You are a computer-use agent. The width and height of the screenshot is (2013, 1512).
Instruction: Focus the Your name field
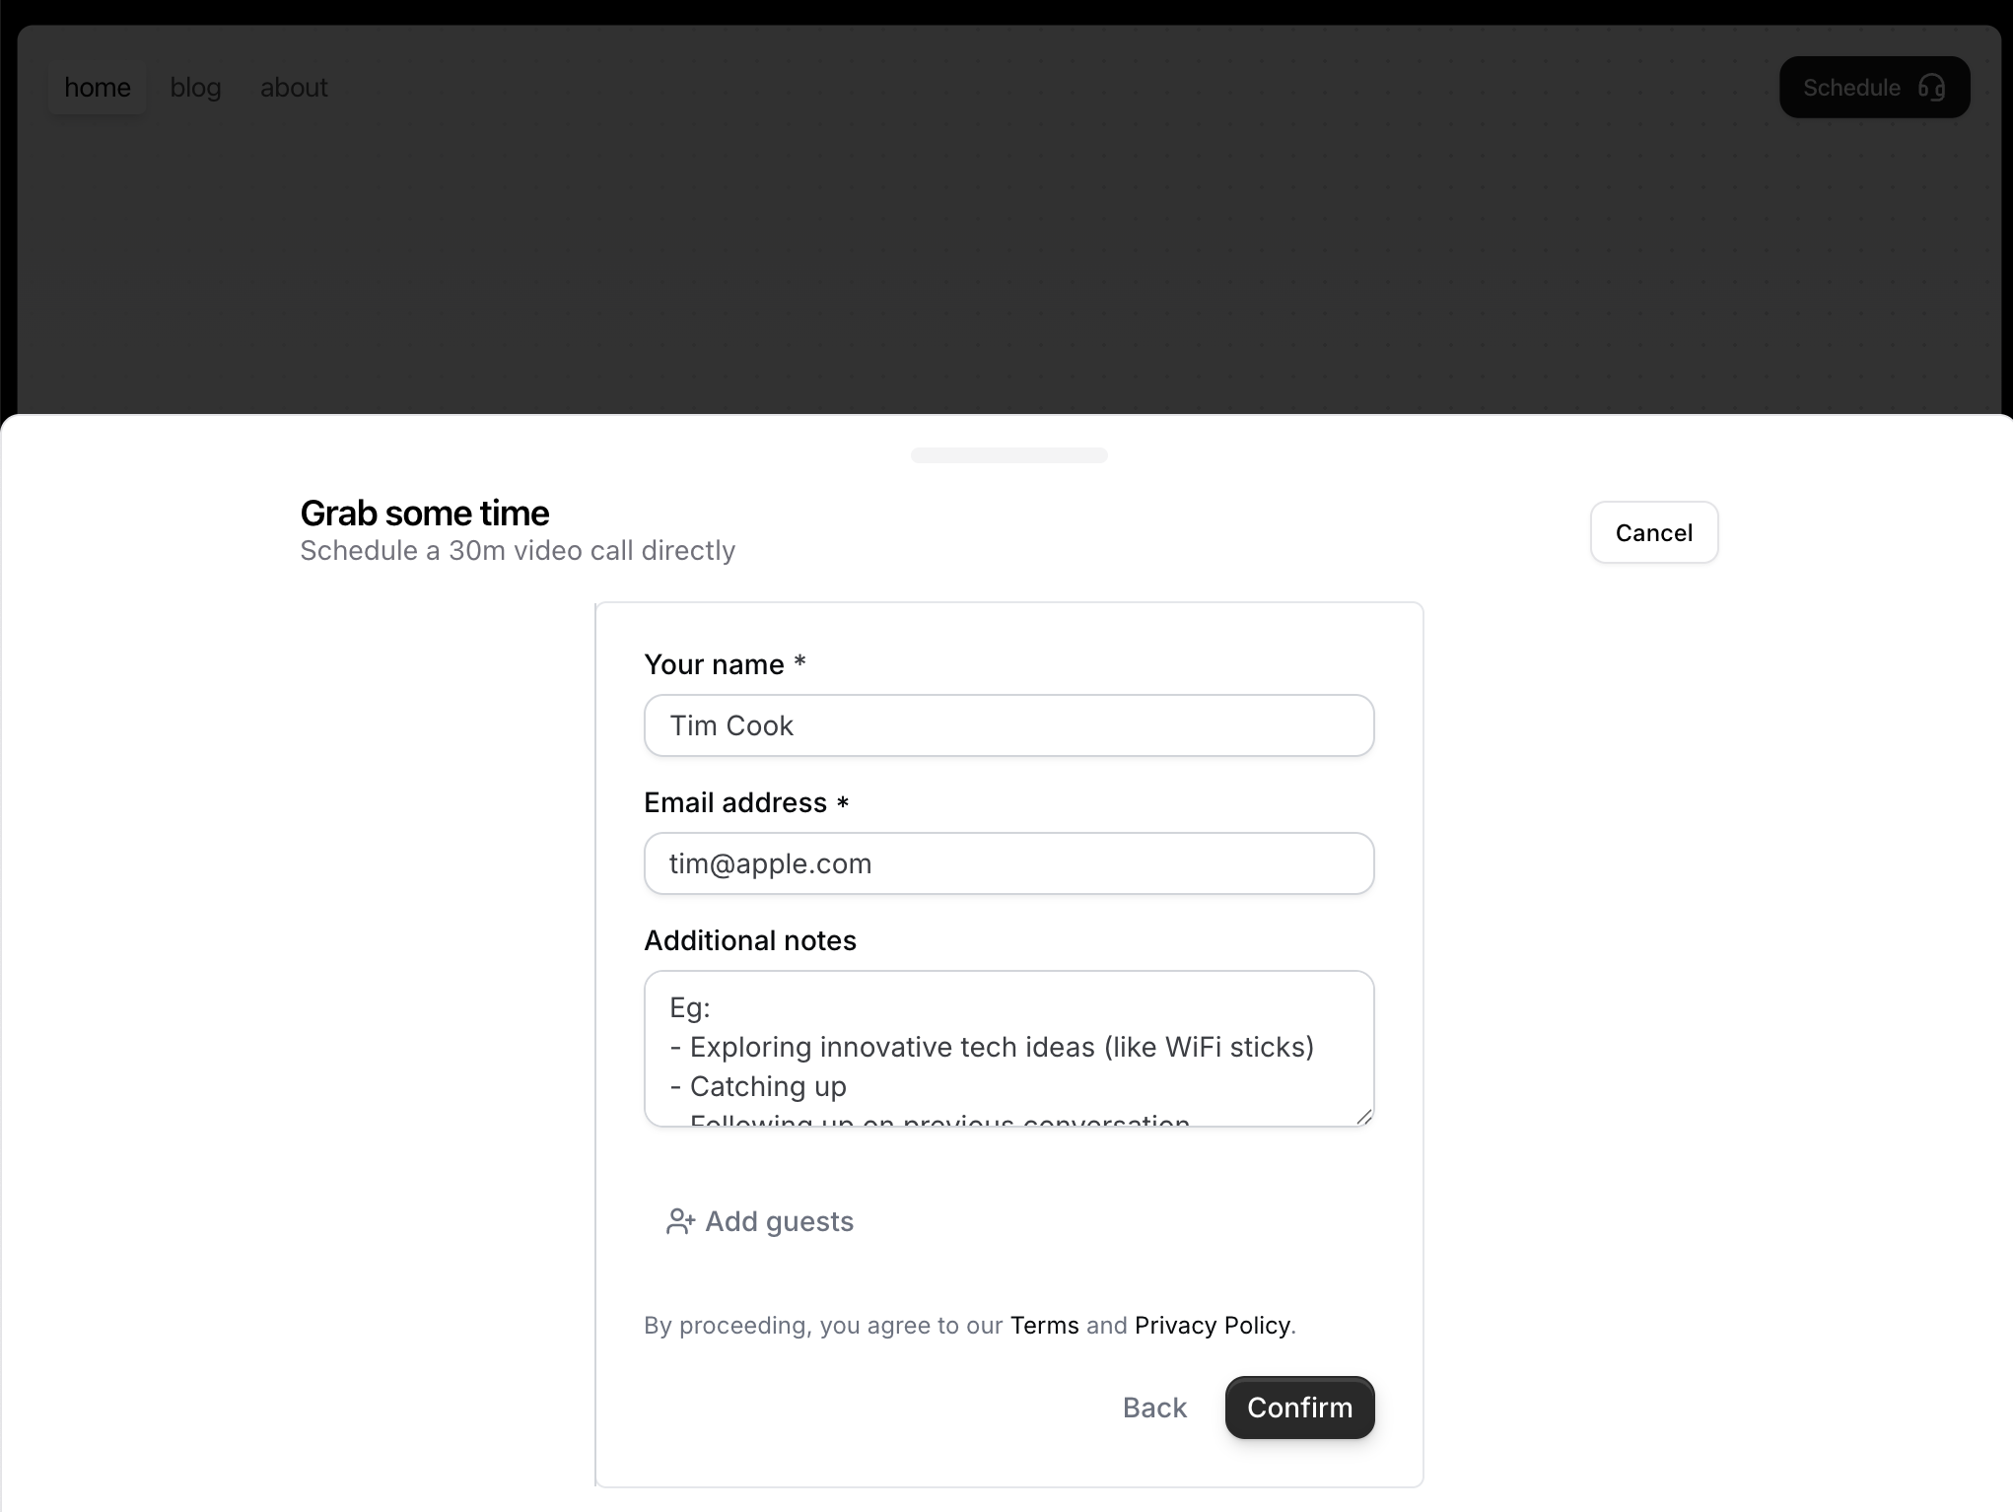coord(1008,725)
